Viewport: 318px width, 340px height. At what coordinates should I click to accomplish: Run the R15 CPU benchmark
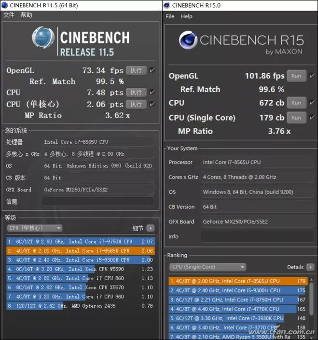point(296,103)
